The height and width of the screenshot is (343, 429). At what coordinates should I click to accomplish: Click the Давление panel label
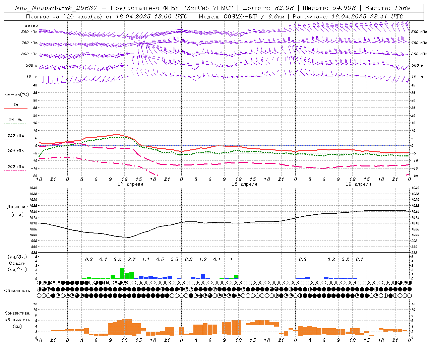point(17,207)
